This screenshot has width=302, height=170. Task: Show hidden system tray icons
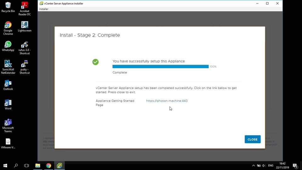[x=254, y=166]
